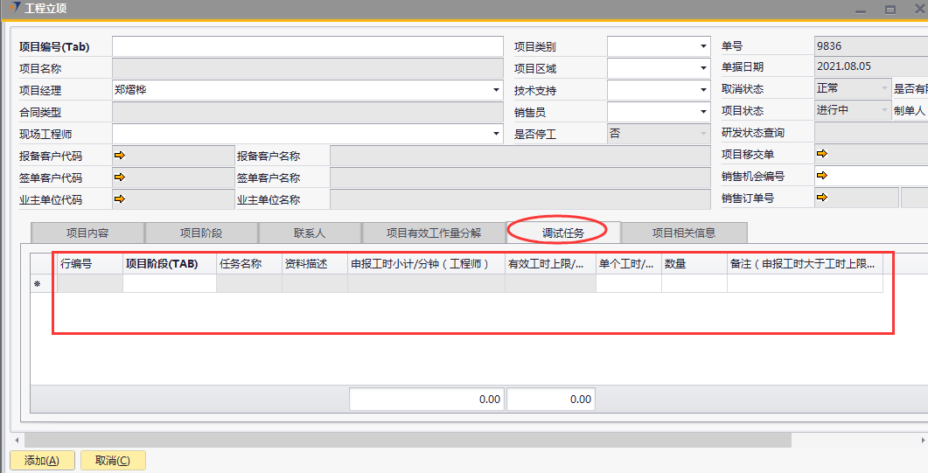Viewport: 928px width, 473px height.
Task: Click the 添加 button
Action: (x=41, y=461)
